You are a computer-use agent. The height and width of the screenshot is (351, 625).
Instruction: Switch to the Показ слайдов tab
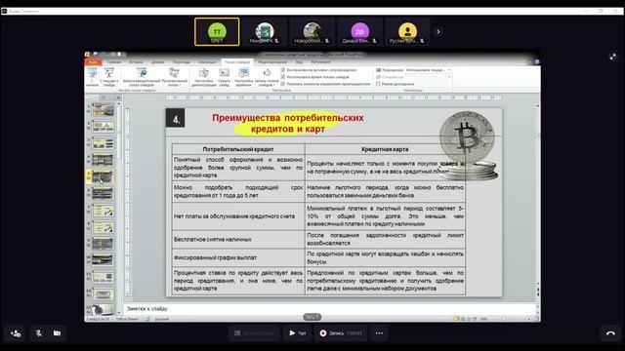(237, 62)
